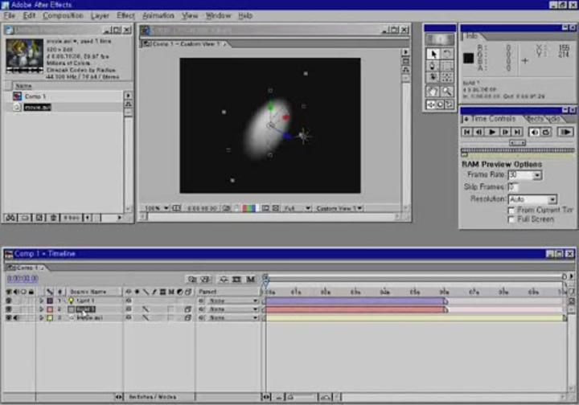
Task: Open the Composition menu
Action: [63, 15]
